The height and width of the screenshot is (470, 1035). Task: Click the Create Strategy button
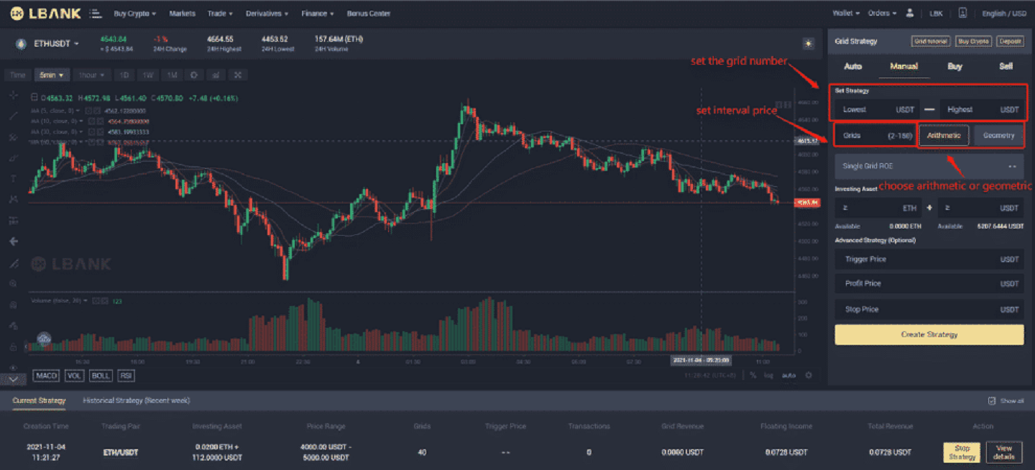pyautogui.click(x=929, y=334)
